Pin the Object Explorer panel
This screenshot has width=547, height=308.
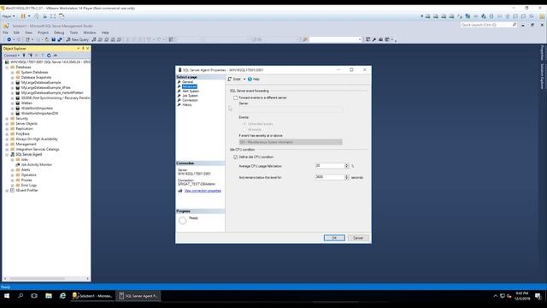[83, 49]
